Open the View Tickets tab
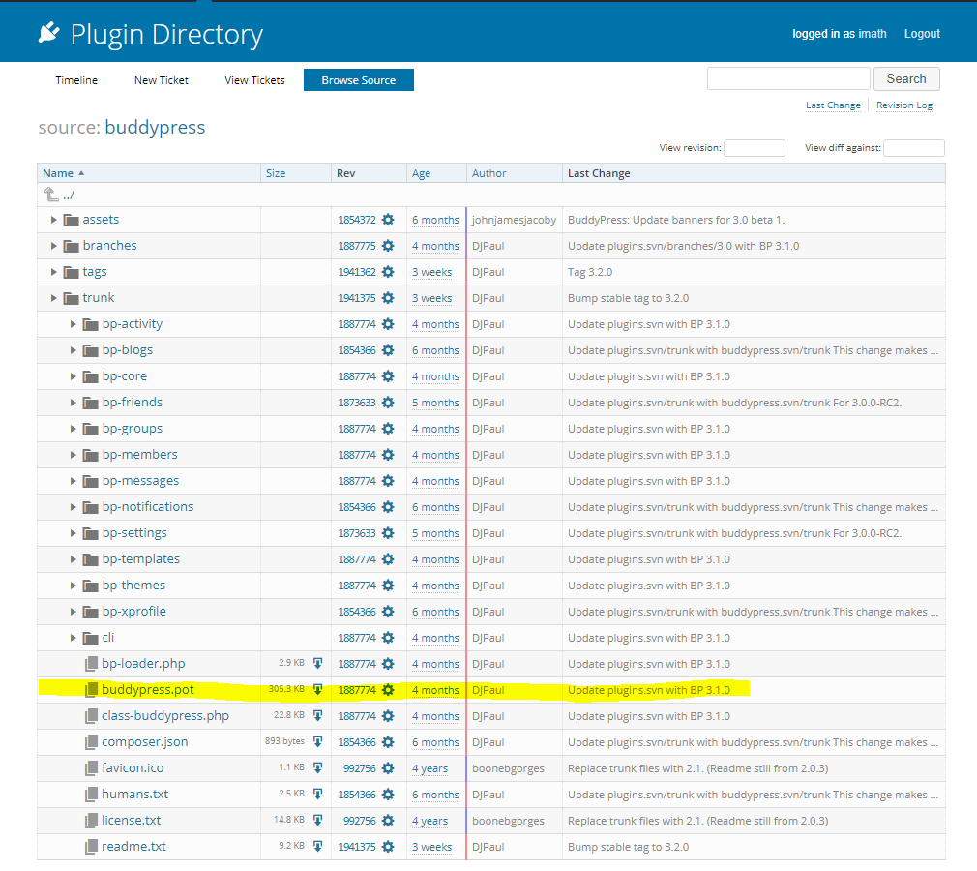This screenshot has width=977, height=871. (x=254, y=80)
